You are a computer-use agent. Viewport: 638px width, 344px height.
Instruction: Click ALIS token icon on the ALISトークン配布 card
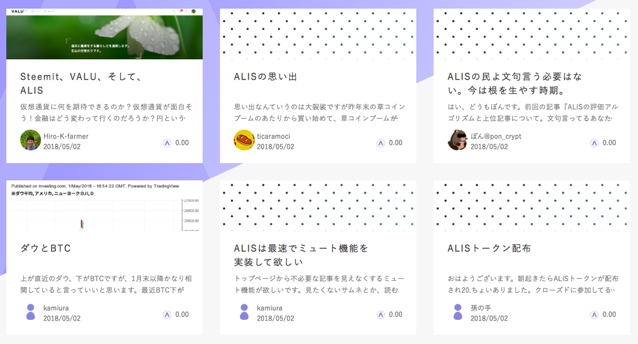[595, 315]
